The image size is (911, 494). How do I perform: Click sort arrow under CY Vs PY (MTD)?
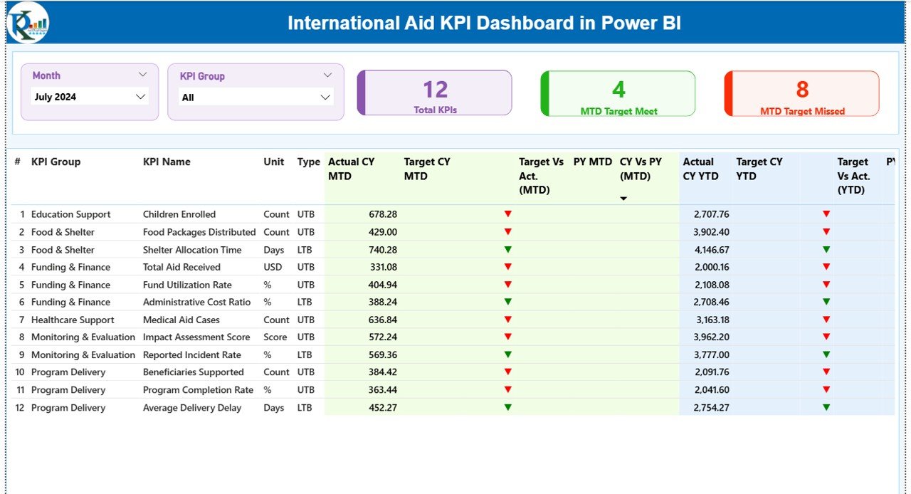[623, 199]
